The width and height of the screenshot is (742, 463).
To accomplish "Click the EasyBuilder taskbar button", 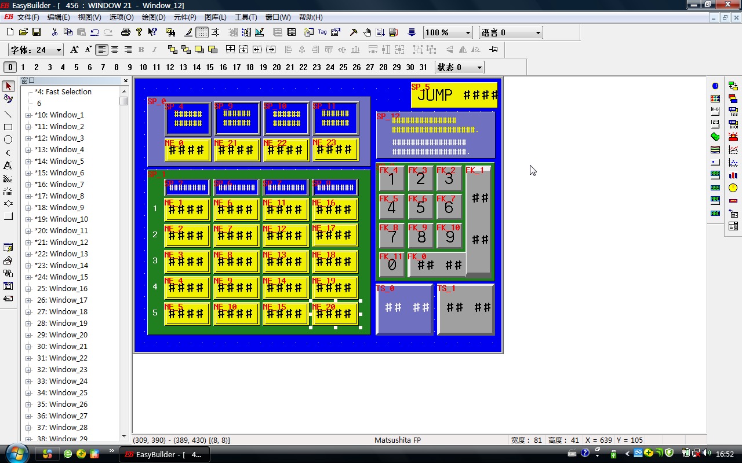I will tap(165, 454).
